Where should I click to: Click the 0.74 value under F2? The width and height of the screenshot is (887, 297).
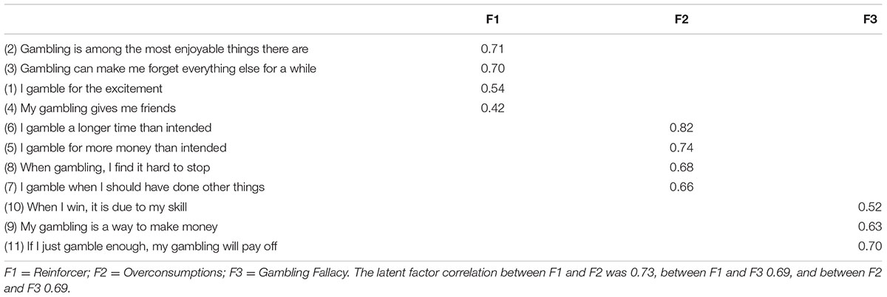682,147
